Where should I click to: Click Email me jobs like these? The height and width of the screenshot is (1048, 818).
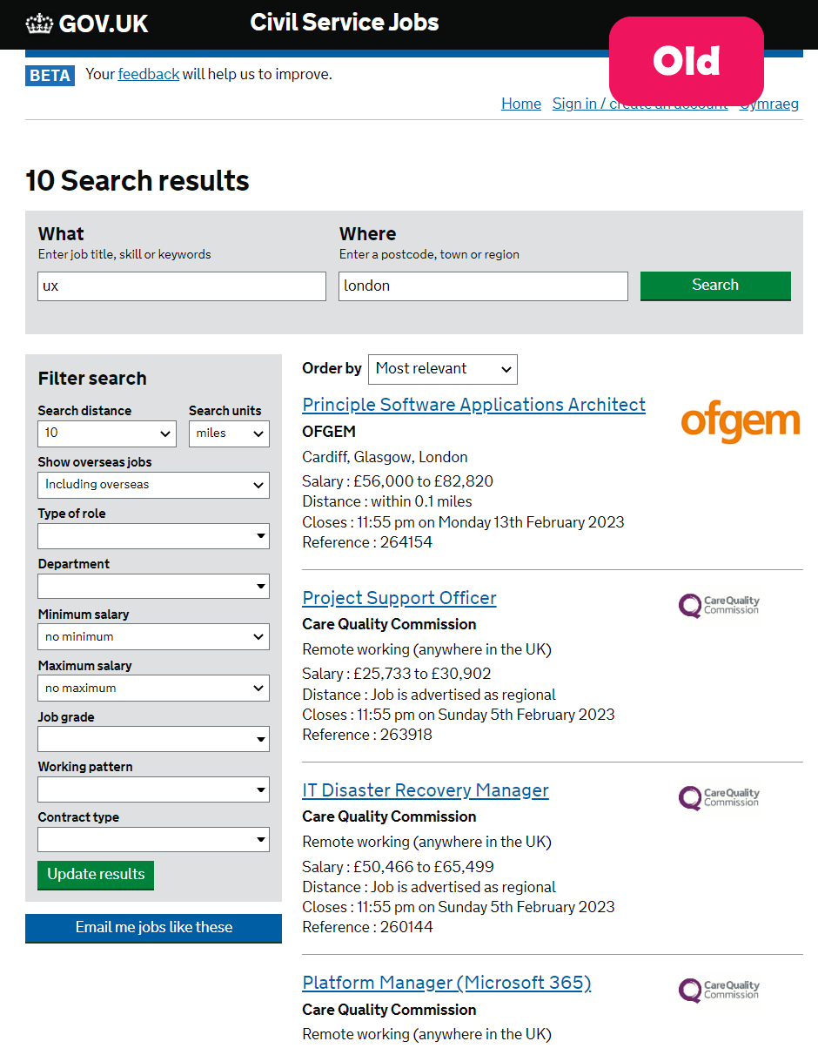click(153, 928)
